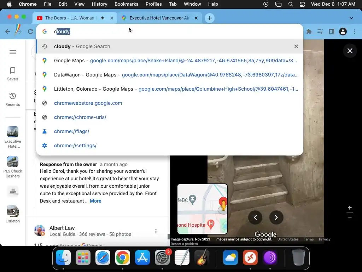Open Terms link in photo footer
The height and width of the screenshot is (272, 362).
point(308,239)
